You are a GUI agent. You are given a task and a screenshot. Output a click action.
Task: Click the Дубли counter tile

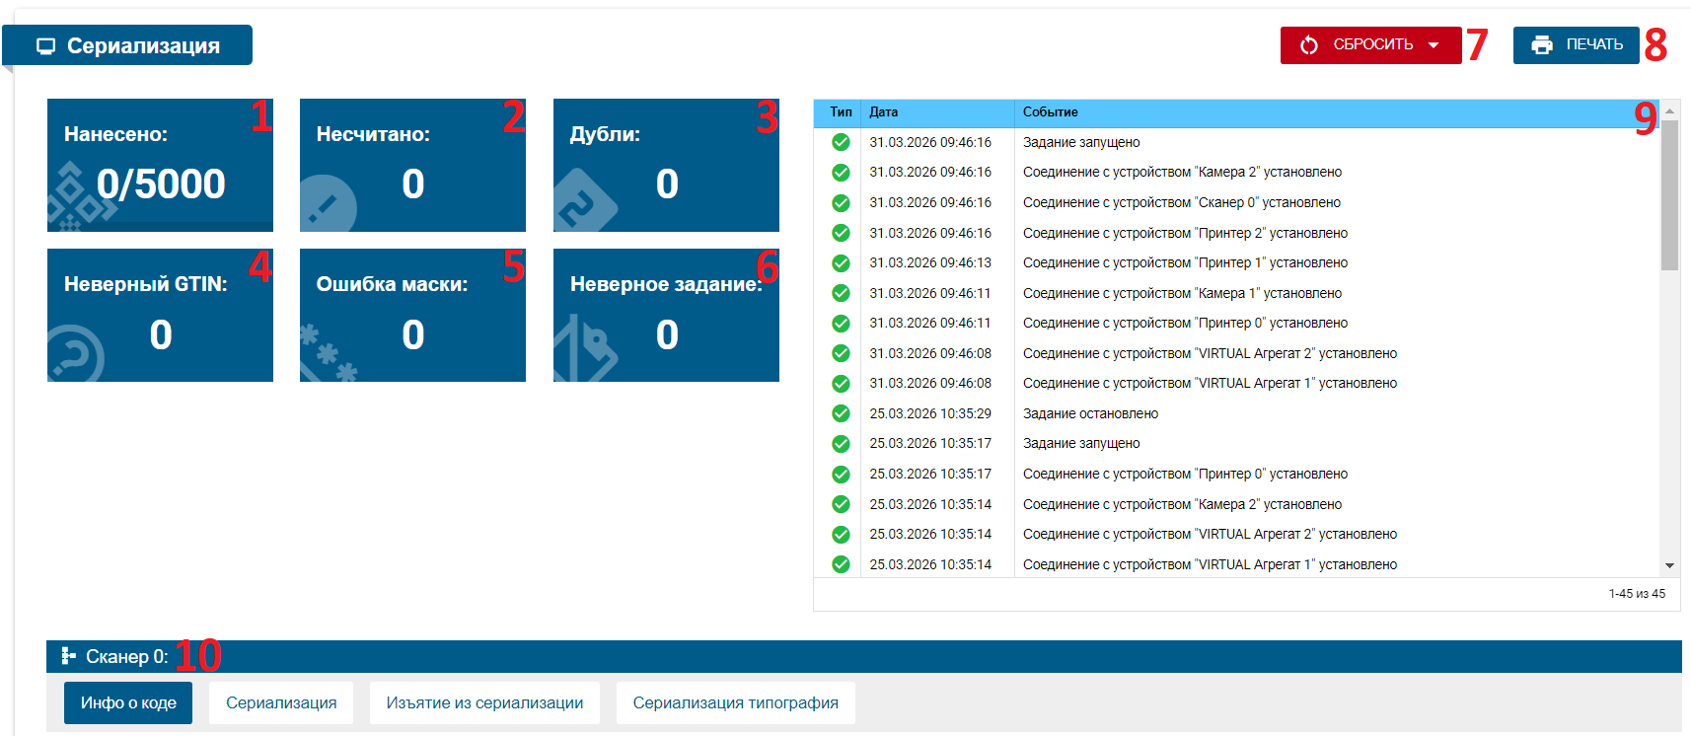pos(666,165)
